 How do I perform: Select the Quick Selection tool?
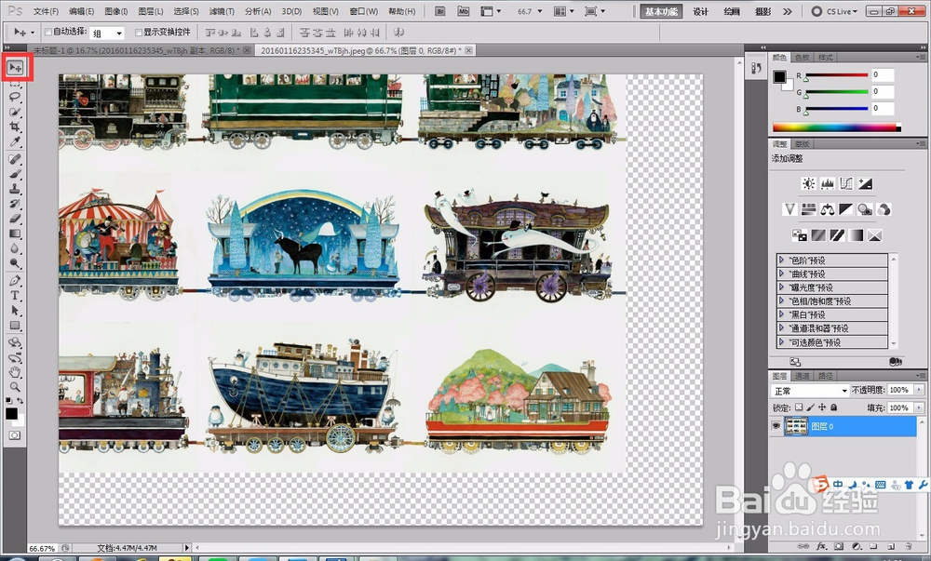click(15, 112)
